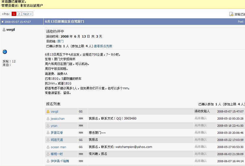This screenshot has height=166, width=245.
Task: Click the thread title 6月13日深圳出发自驾厦门
Action: (x=65, y=22)
